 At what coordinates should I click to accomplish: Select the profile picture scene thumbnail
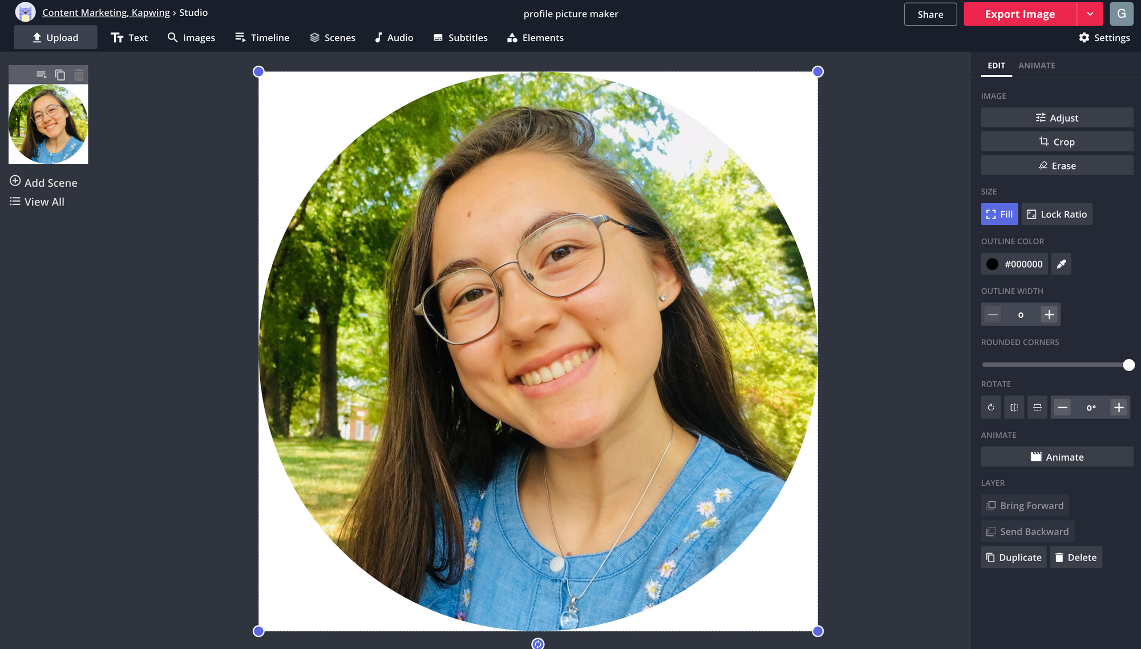pos(48,124)
